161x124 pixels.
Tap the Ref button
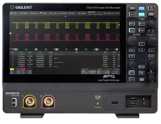(132, 56)
